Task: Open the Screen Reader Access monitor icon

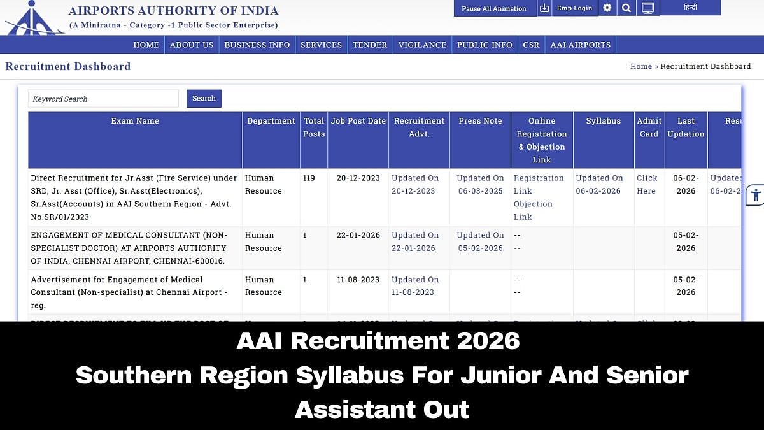Action: [x=649, y=8]
